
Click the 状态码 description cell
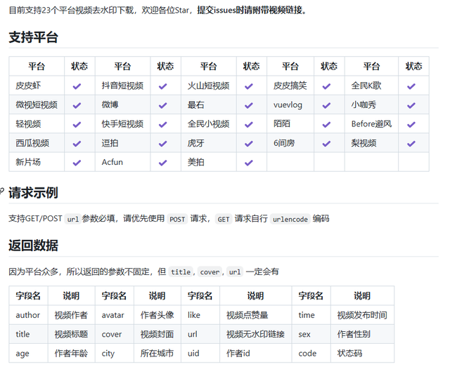click(x=349, y=354)
